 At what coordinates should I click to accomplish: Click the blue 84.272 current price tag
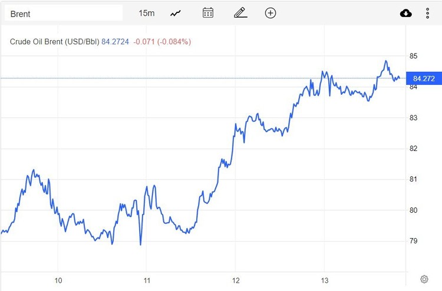click(x=424, y=78)
